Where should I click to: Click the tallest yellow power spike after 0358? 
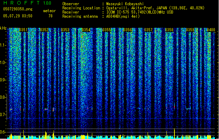pos(174,133)
